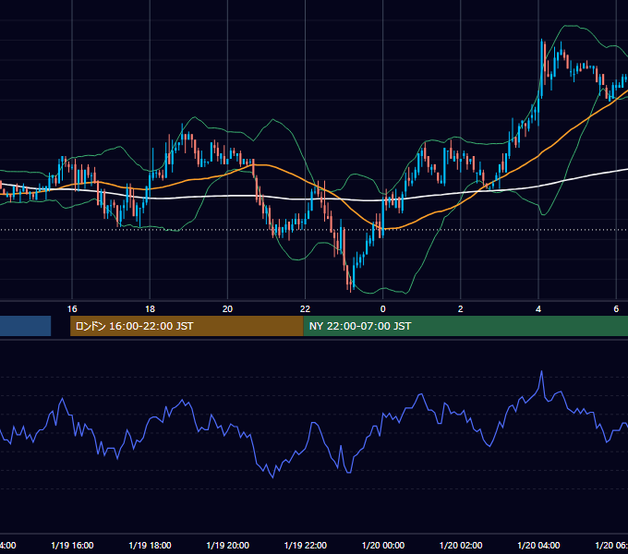The height and width of the screenshot is (554, 628).
Task: Click the 22 hour label on price chart axis
Action: point(305,309)
